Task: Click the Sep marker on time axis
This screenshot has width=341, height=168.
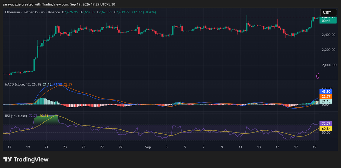Action: pos(148,147)
